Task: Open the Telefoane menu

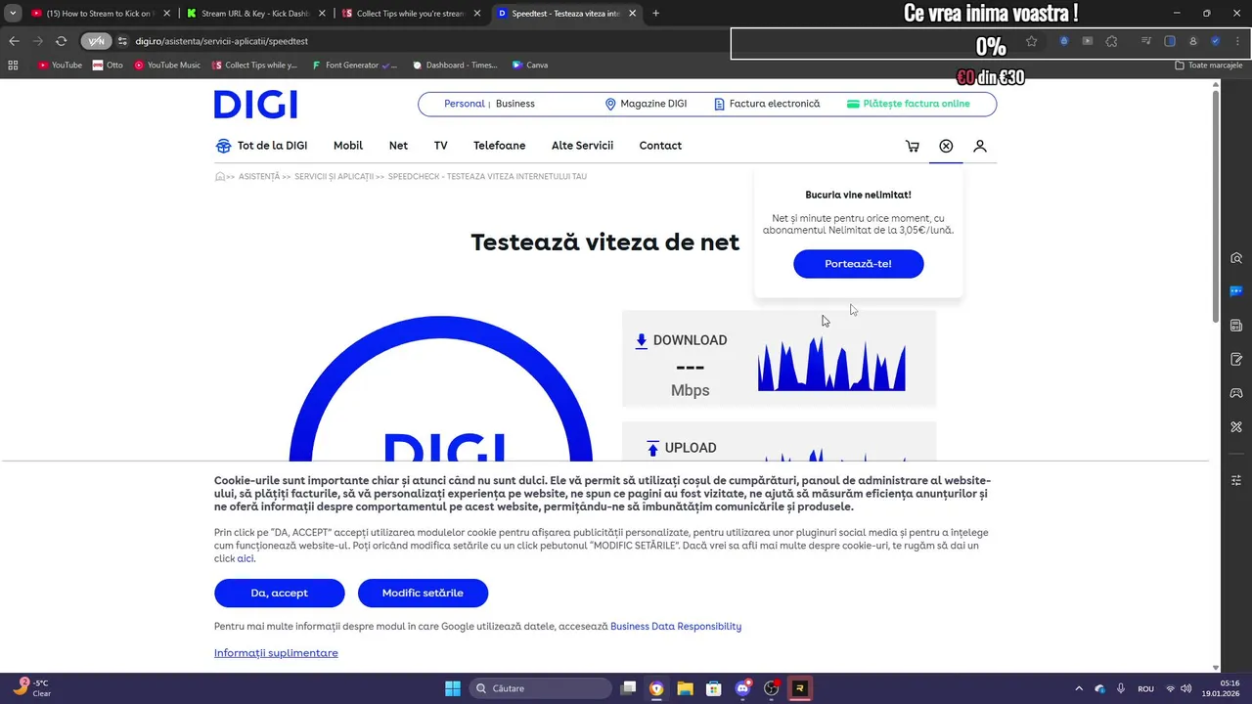Action: point(500,146)
